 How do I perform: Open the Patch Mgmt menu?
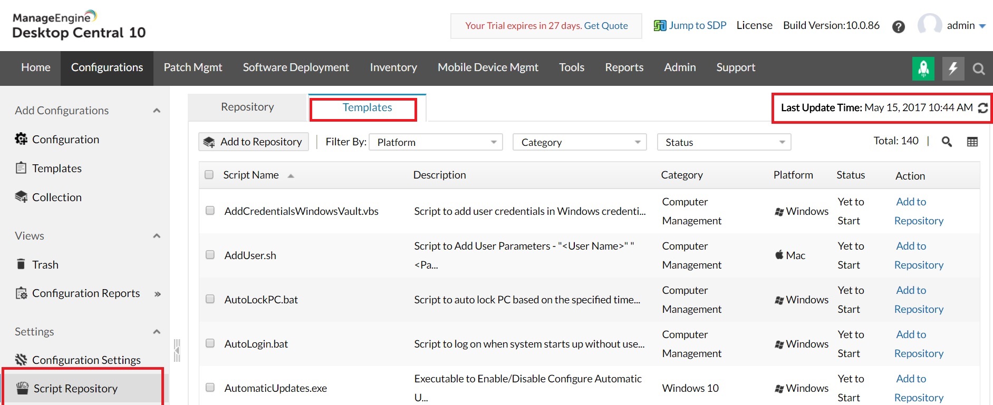(192, 67)
